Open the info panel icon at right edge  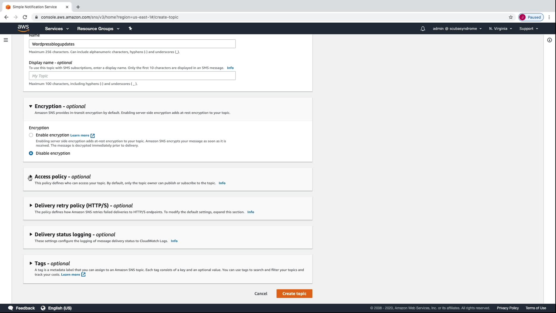tap(549, 40)
